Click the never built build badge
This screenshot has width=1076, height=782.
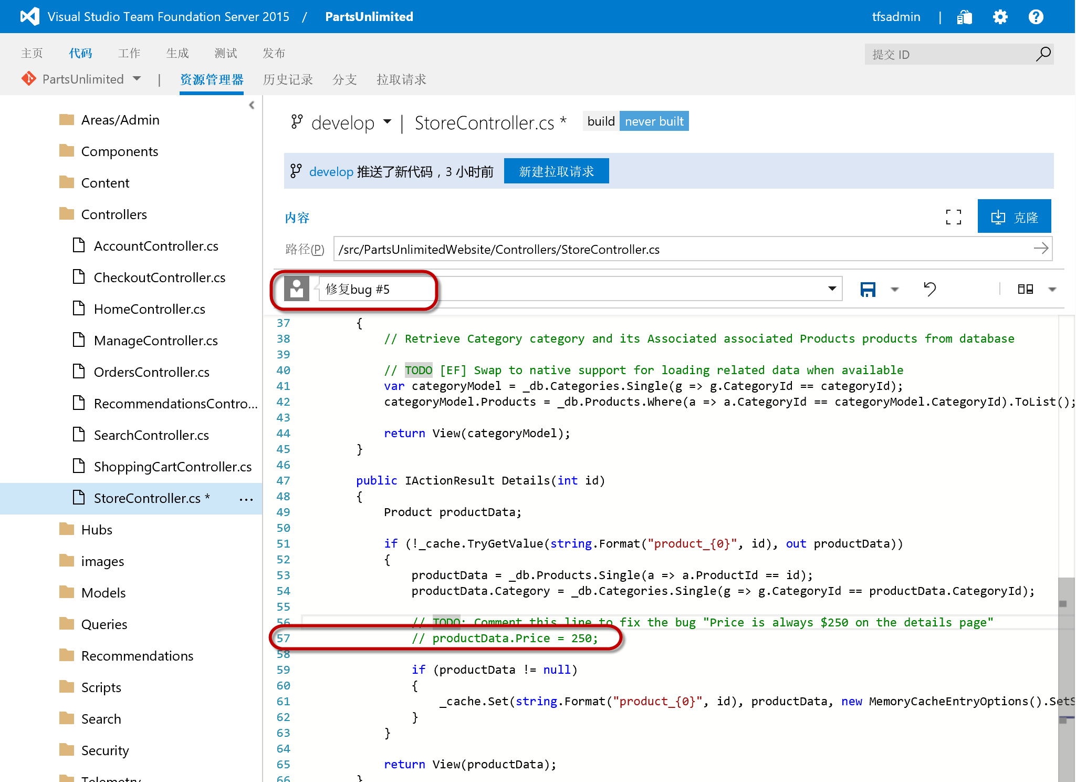pyautogui.click(x=654, y=121)
